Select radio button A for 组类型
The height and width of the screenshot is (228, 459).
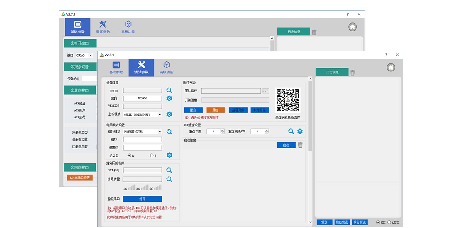click(x=129, y=155)
